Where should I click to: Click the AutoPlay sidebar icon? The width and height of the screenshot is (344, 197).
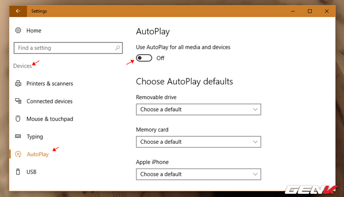point(18,154)
